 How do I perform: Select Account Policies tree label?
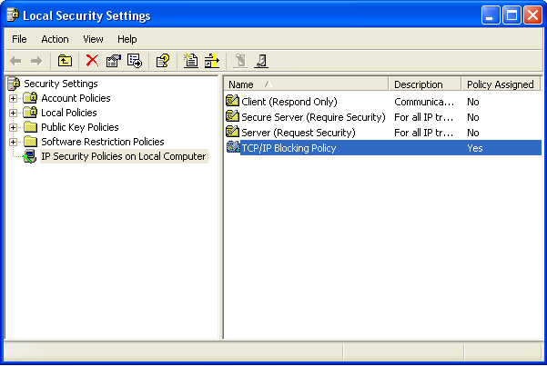point(76,98)
